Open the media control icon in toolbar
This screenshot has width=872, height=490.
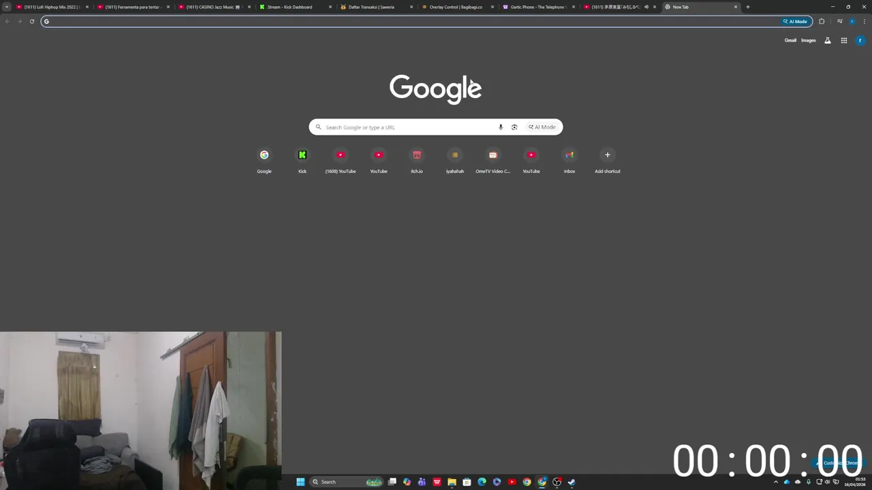pos(840,21)
